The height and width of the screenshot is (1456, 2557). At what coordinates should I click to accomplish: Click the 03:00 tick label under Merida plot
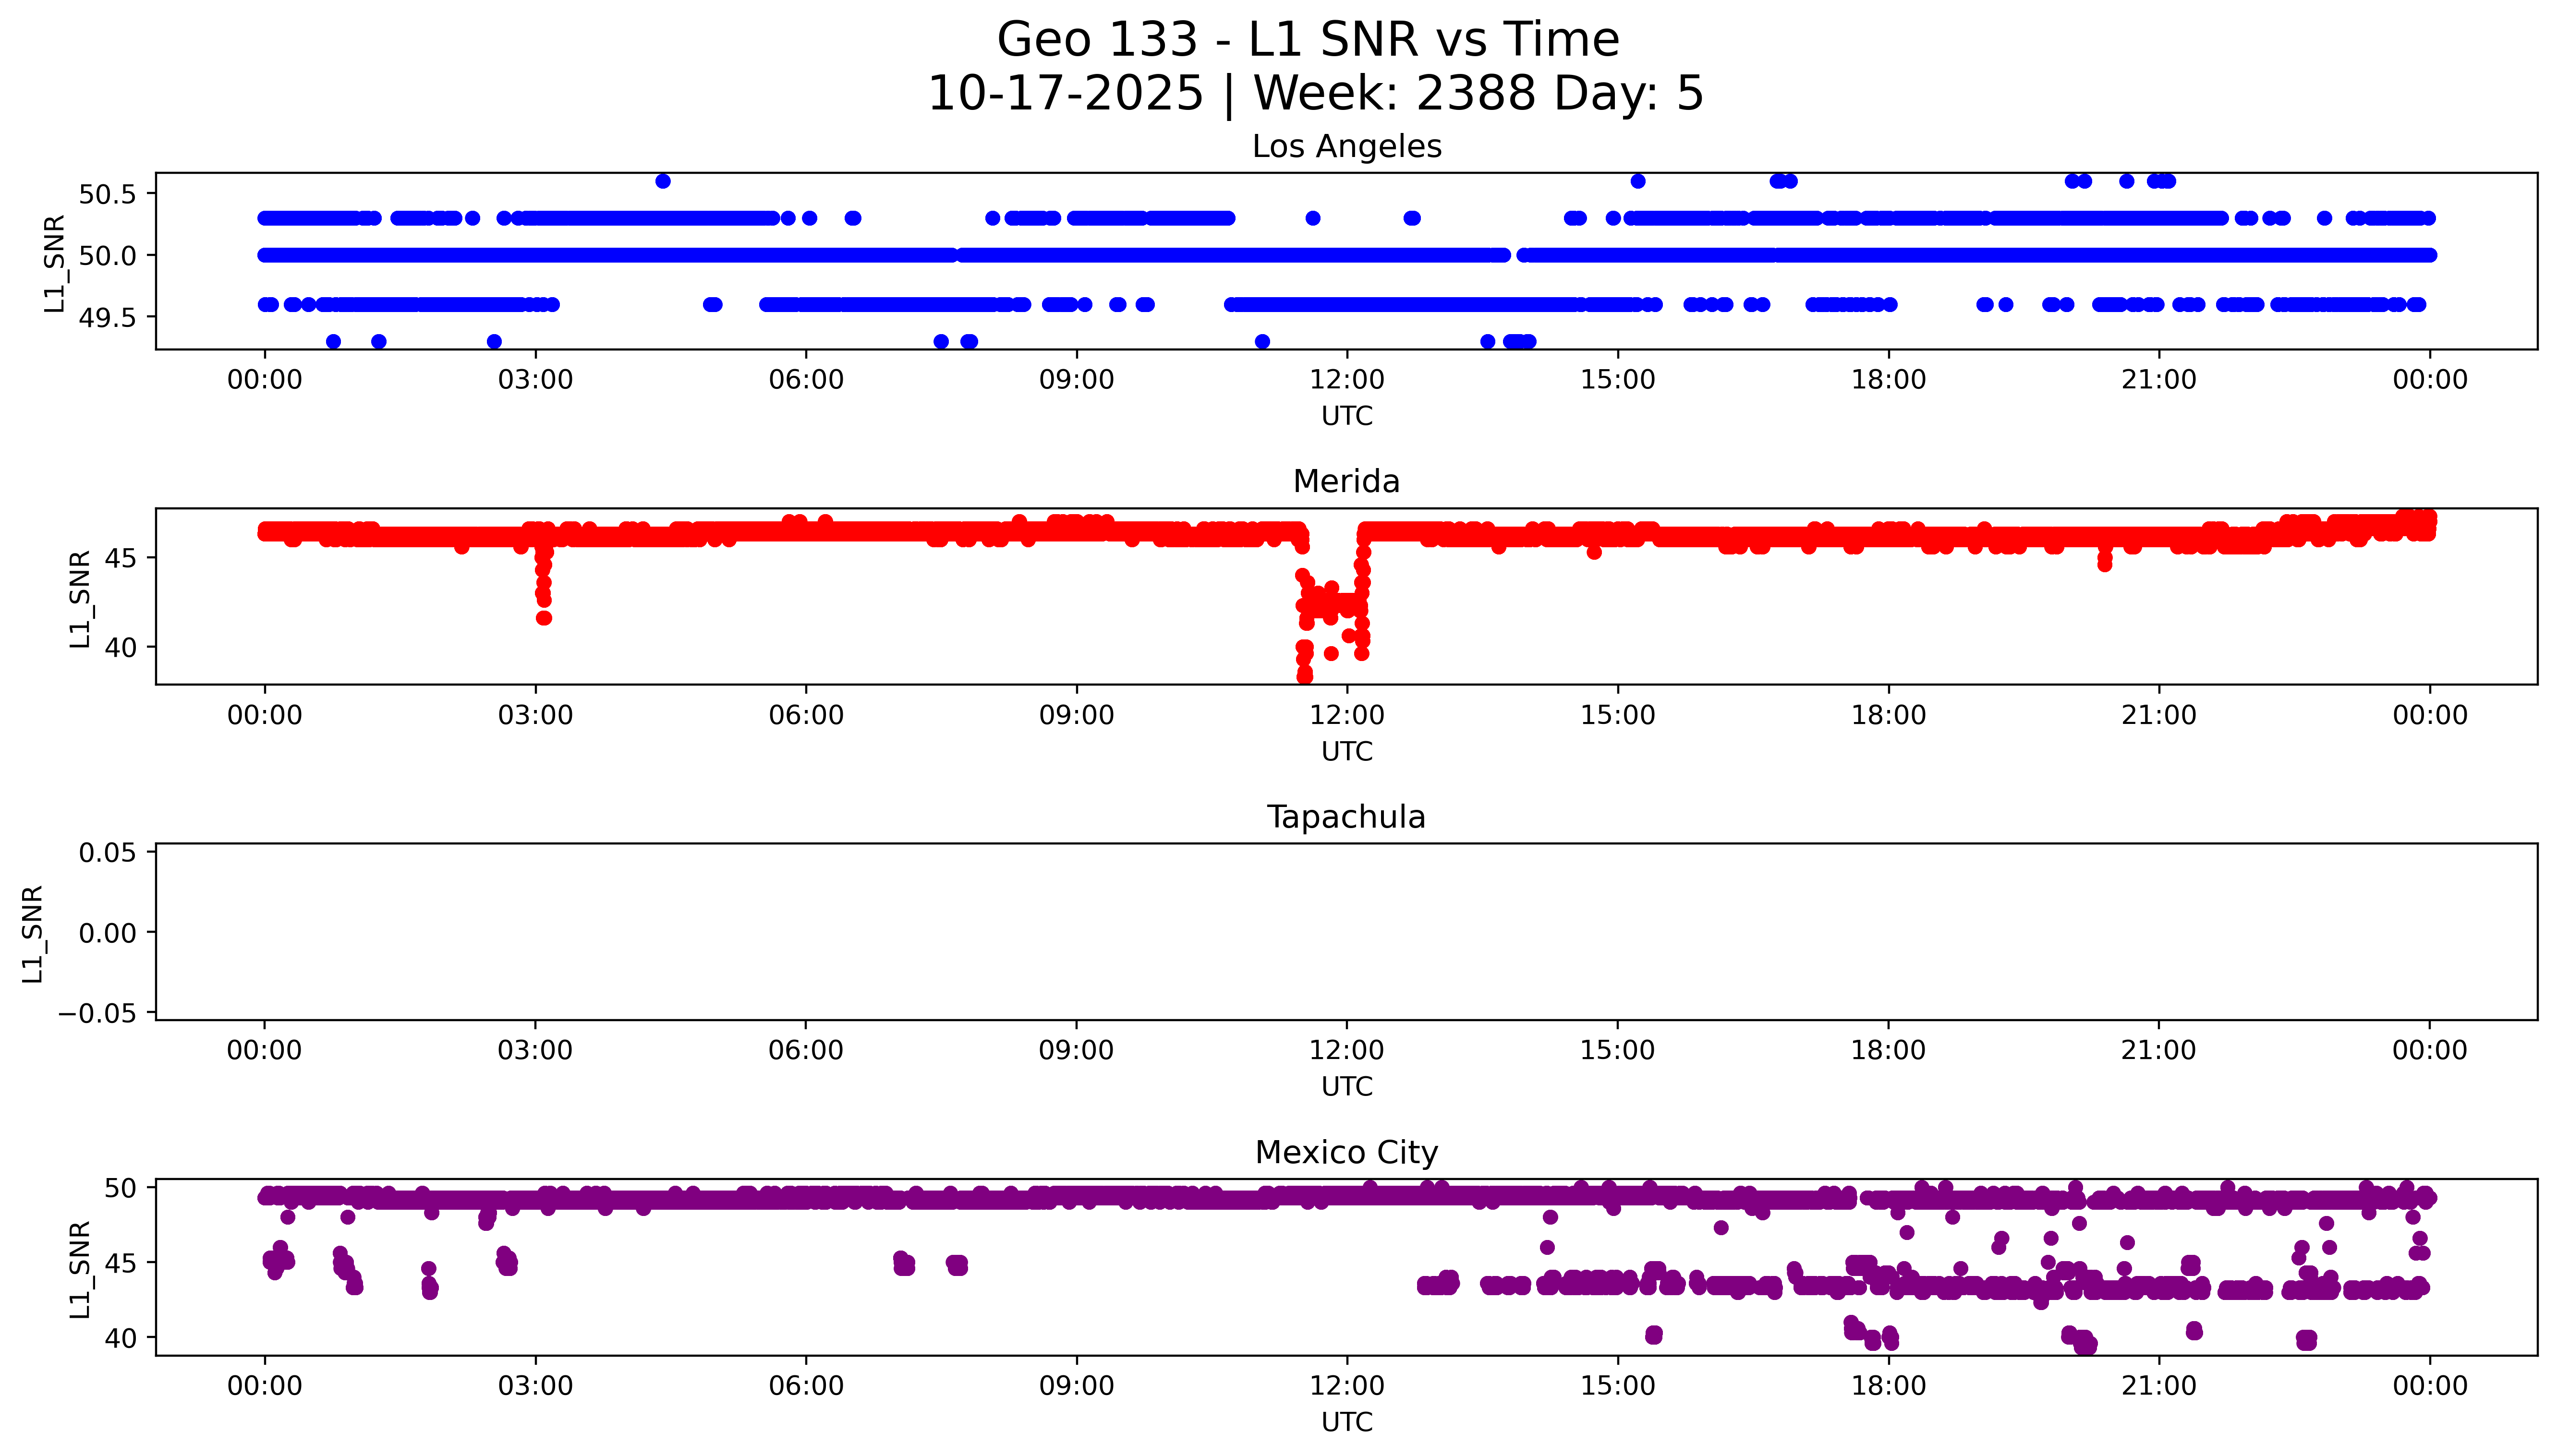(x=535, y=715)
